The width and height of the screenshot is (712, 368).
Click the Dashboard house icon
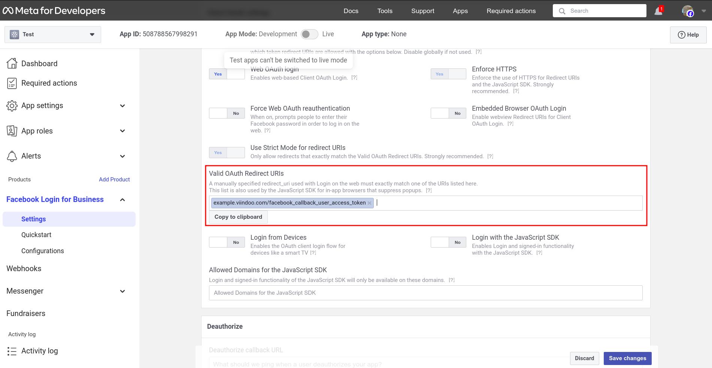[12, 64]
